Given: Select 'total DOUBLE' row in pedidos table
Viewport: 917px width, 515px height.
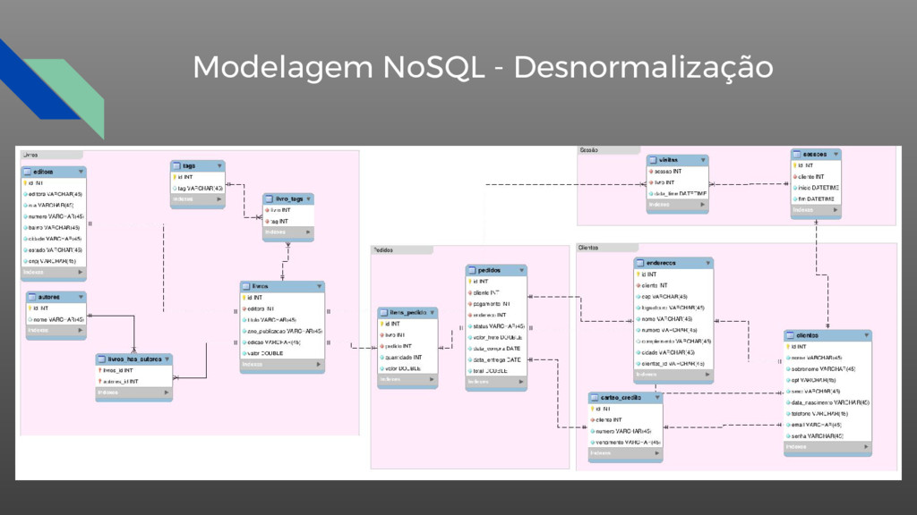Looking at the screenshot, I should coord(496,371).
